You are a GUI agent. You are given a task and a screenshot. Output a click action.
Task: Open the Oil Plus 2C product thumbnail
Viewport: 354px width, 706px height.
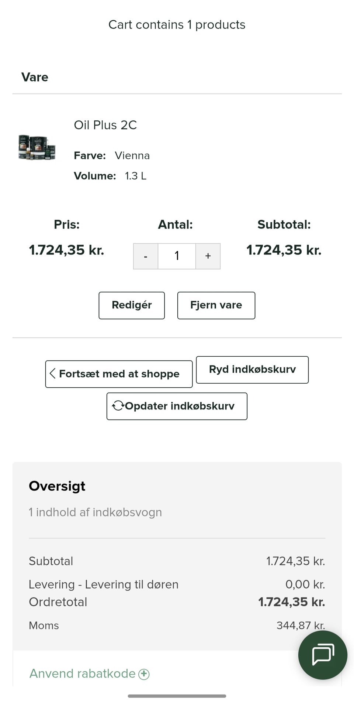(37, 147)
